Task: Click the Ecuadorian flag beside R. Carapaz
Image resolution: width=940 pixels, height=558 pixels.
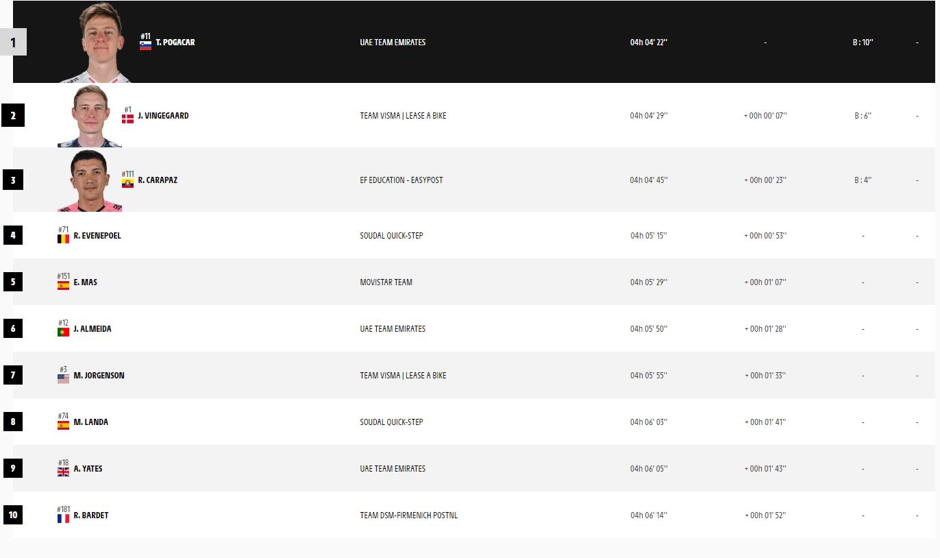Action: (x=127, y=184)
